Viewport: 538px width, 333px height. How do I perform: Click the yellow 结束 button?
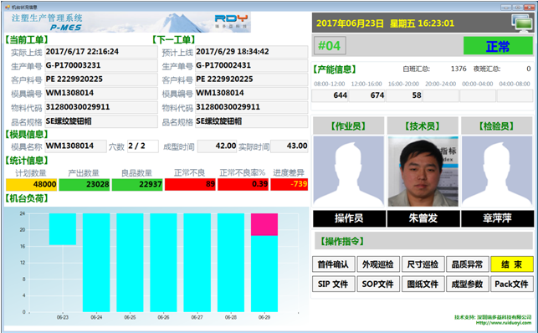[x=512, y=264]
